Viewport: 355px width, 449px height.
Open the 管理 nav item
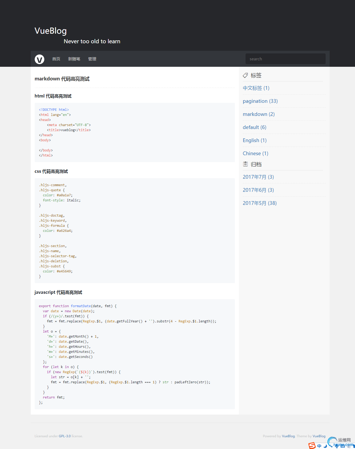[92, 59]
